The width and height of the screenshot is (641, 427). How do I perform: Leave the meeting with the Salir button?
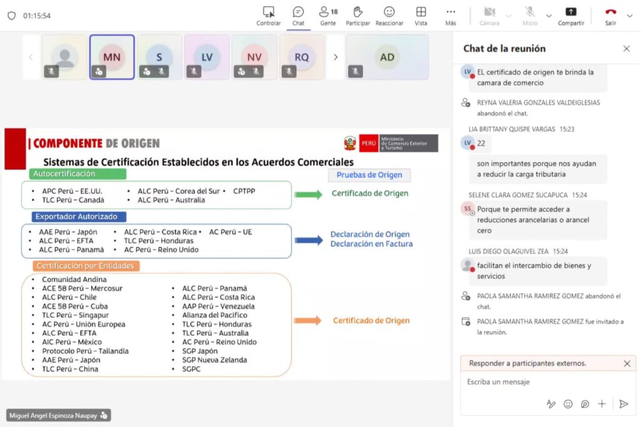click(610, 16)
